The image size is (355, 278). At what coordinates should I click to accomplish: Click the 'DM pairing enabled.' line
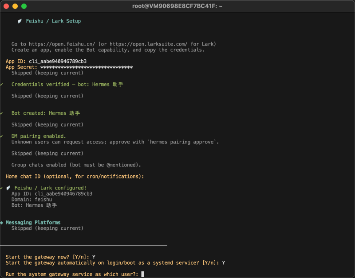tap(39, 136)
